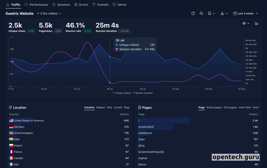Screen dimensions: 267x168
Task: Switch chart type with bar chart icon
Action: click(257, 23)
